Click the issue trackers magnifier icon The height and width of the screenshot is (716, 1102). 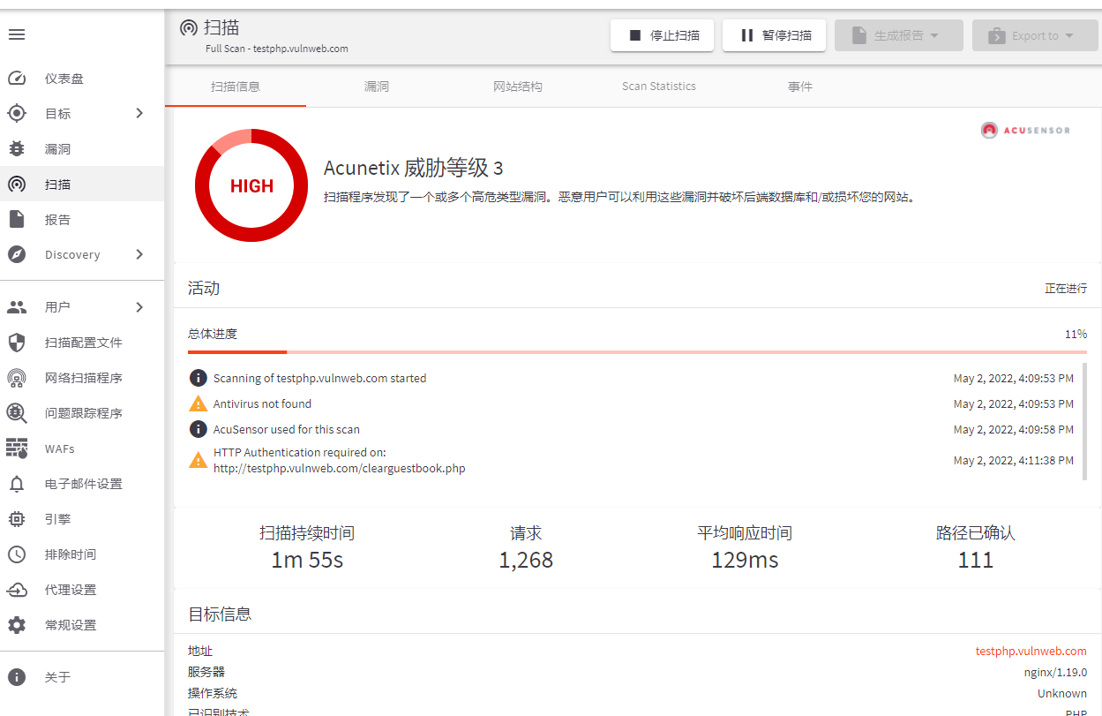(17, 413)
